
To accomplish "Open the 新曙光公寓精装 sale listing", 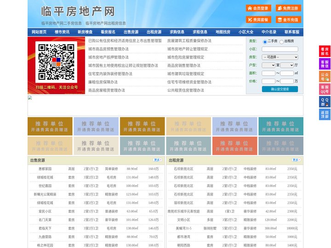I will 45,194.
